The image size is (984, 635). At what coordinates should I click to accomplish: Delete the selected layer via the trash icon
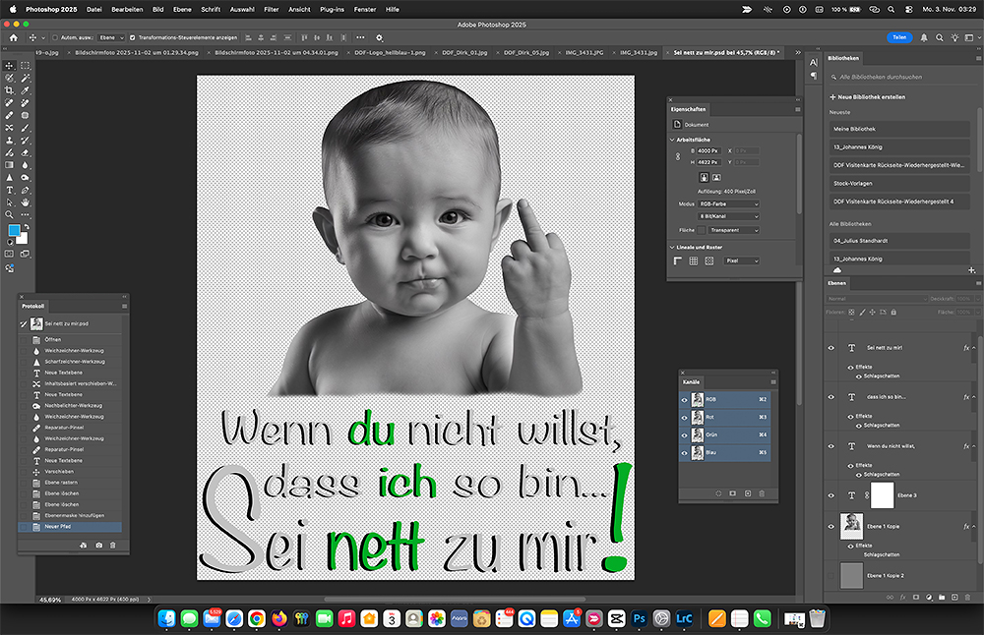966,597
